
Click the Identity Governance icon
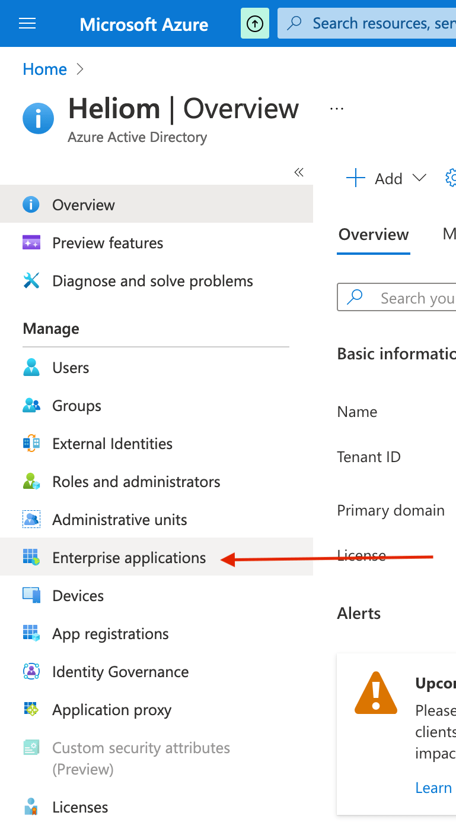pos(31,672)
